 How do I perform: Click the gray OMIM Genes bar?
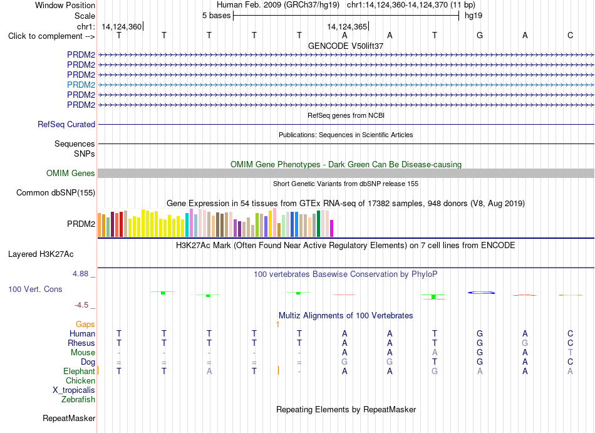click(x=346, y=173)
